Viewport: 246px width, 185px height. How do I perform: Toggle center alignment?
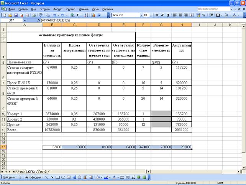pyautogui.click(x=180, y=15)
